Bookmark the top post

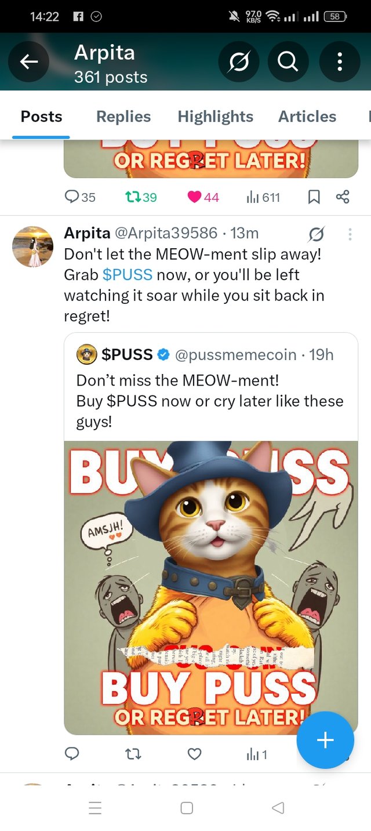tap(314, 197)
